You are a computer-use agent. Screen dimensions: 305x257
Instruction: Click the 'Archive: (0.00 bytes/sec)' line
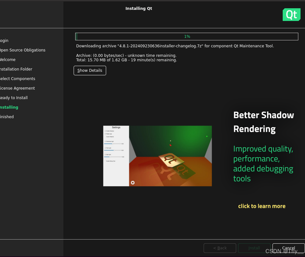(x=126, y=55)
